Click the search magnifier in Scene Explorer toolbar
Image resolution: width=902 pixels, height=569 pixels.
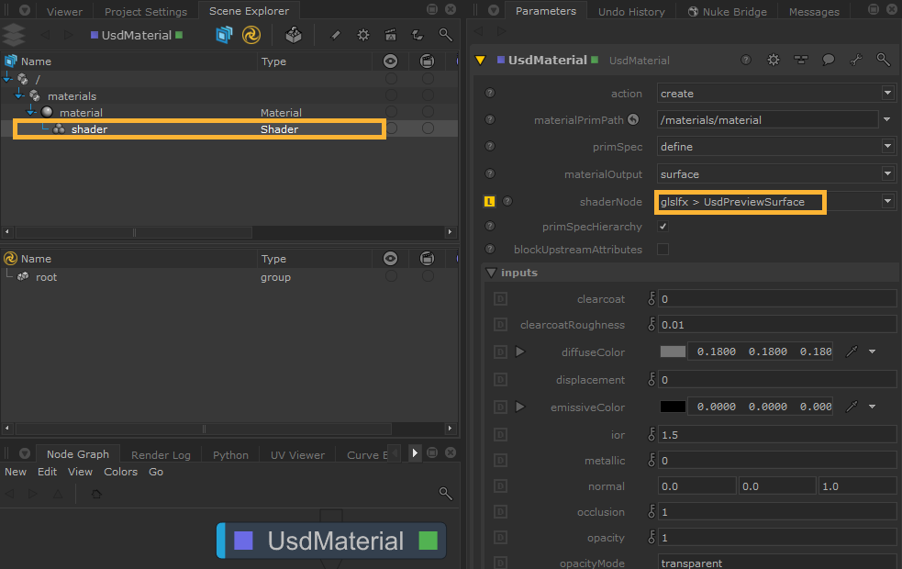point(445,35)
